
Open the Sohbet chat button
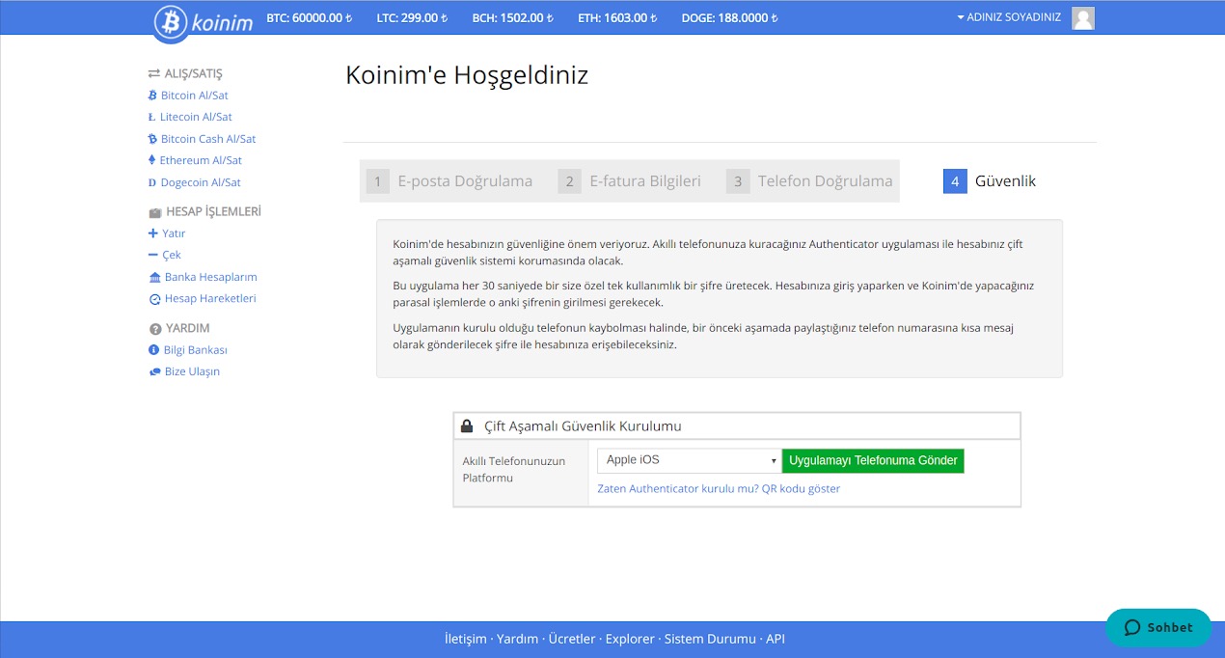tap(1158, 628)
